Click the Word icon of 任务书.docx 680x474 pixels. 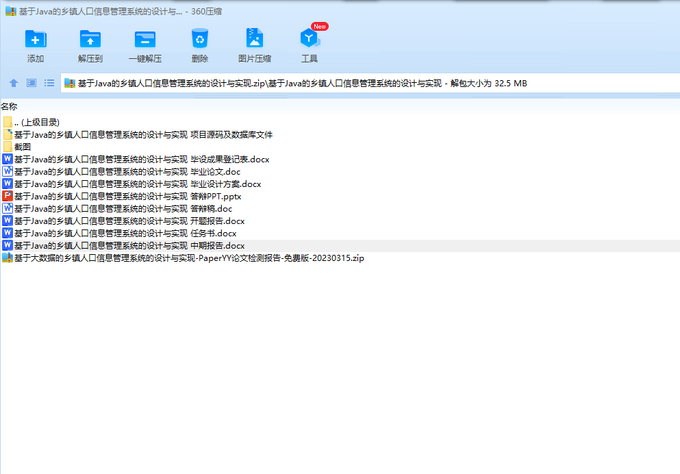pos(8,233)
